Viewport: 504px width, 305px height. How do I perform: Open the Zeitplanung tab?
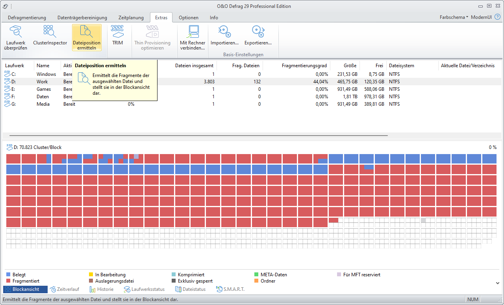click(x=131, y=18)
